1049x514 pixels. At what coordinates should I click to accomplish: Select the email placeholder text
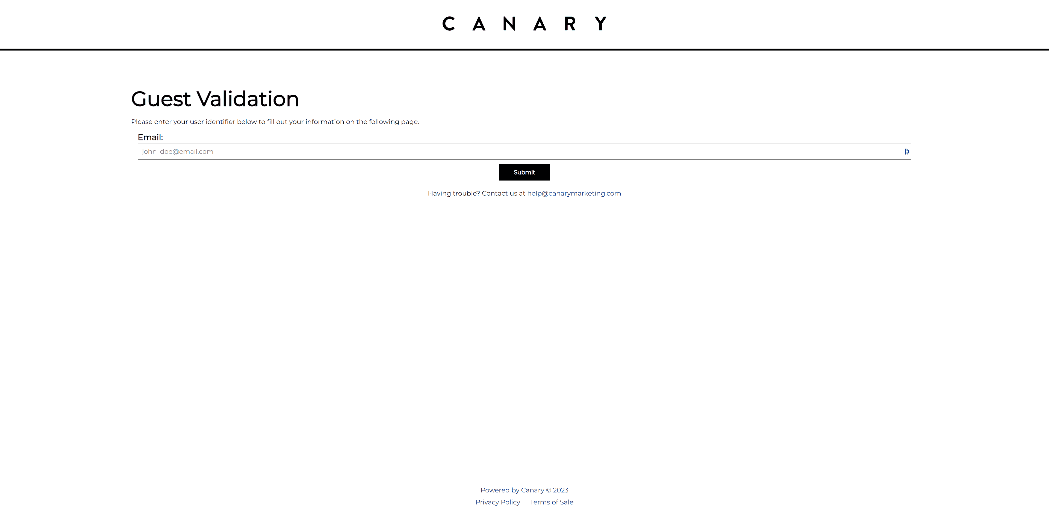pos(177,150)
